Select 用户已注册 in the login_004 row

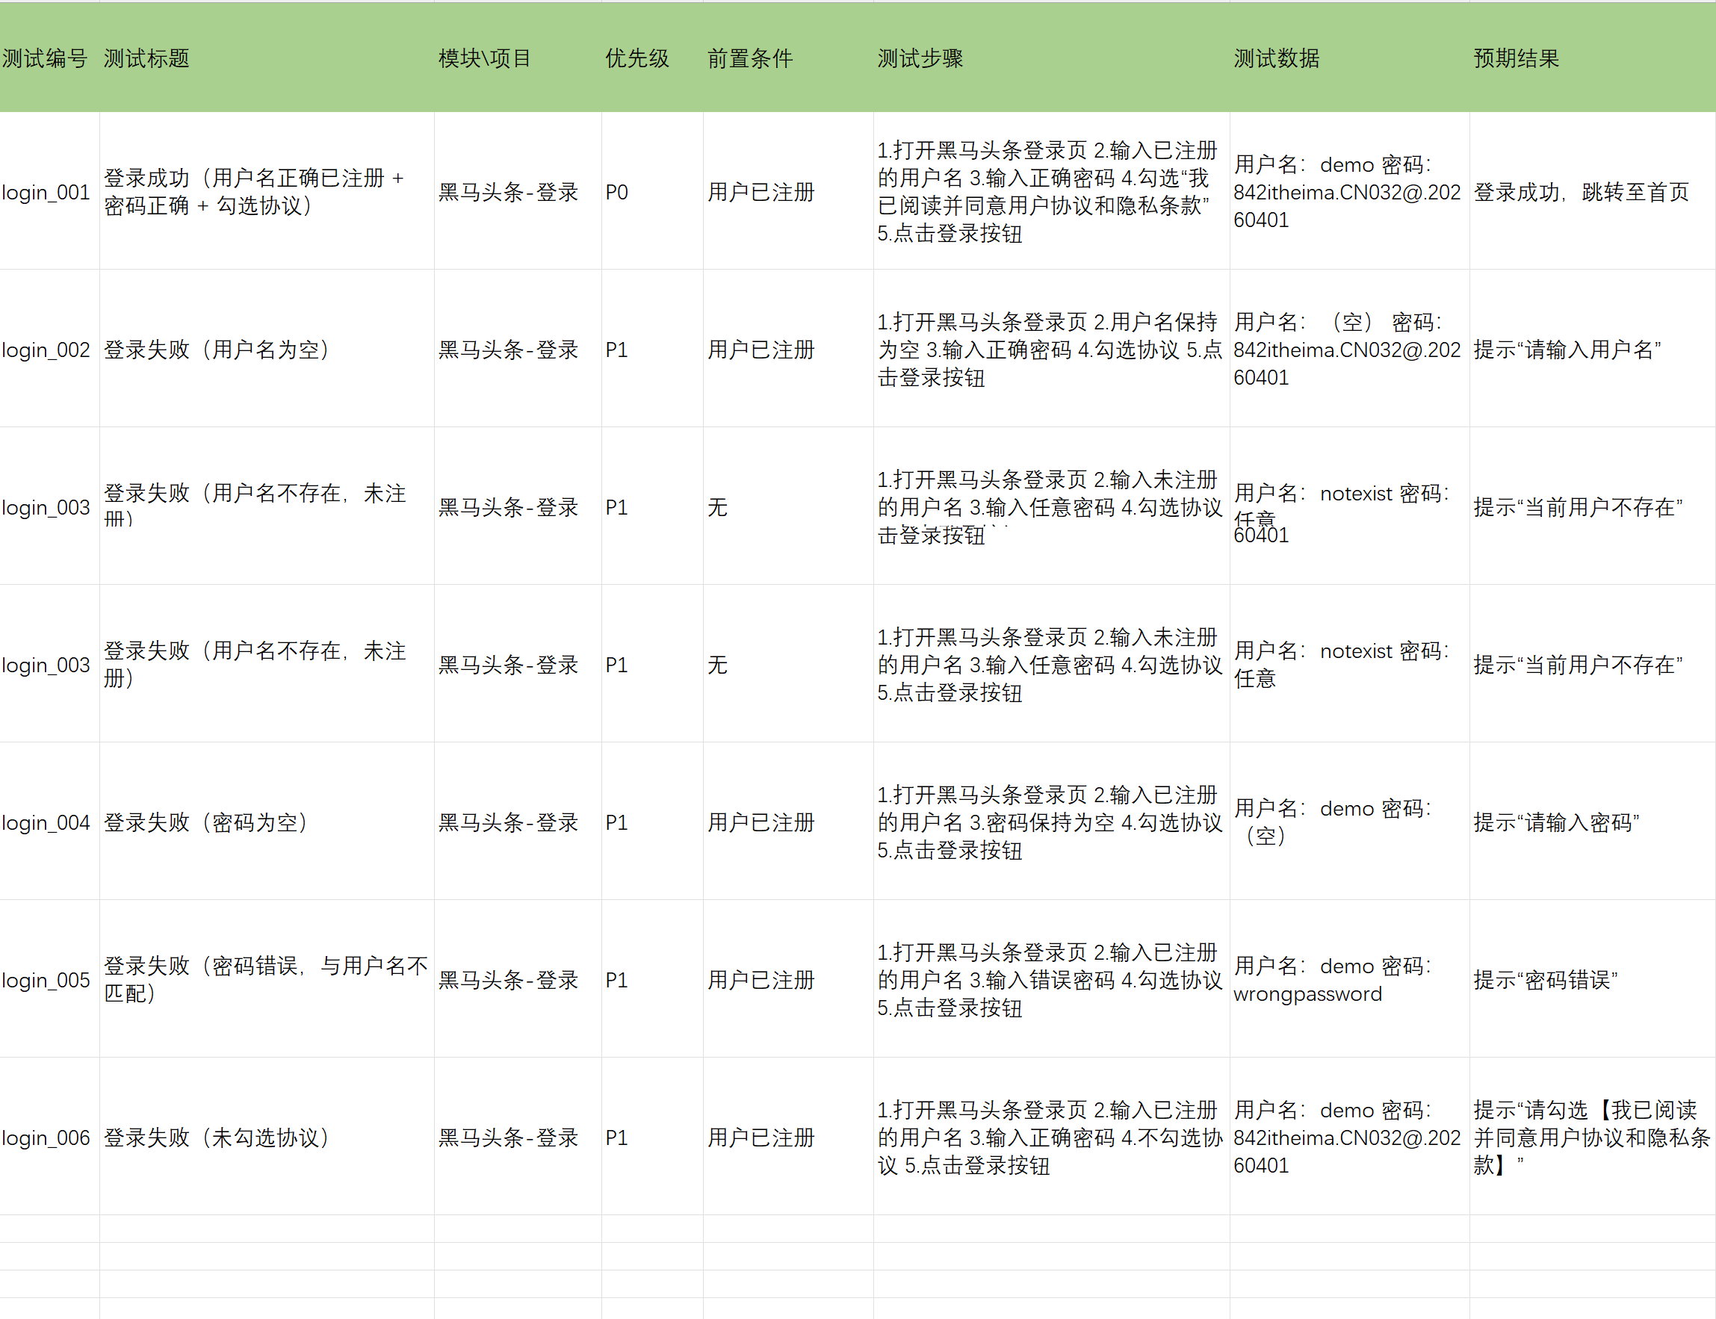point(788,822)
